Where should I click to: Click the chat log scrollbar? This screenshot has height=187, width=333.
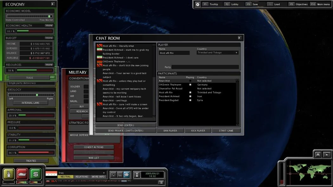click(154, 81)
